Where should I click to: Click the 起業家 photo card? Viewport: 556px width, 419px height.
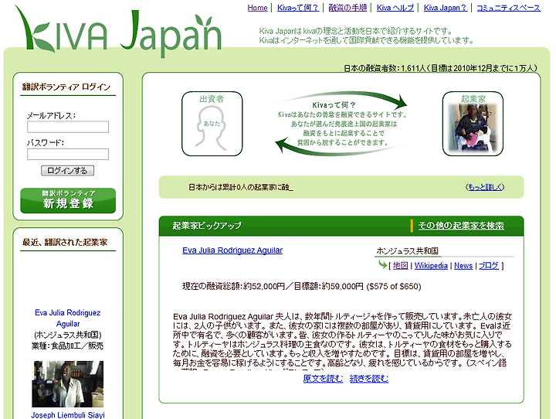(x=473, y=124)
